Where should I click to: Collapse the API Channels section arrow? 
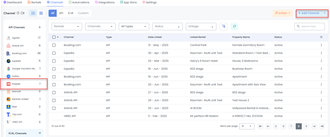point(40,27)
